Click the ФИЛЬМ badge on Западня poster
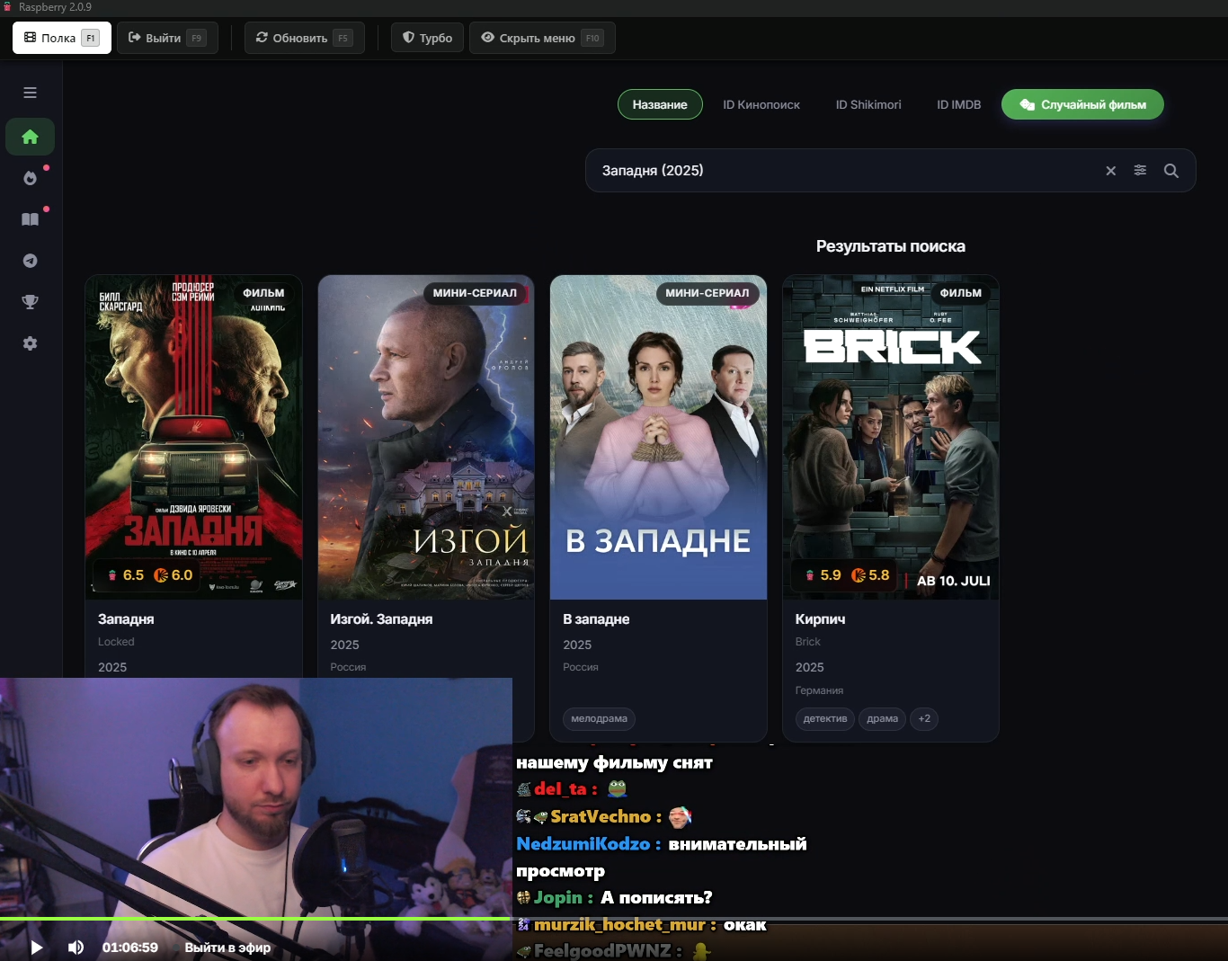Screen dimensions: 1228x961 [263, 293]
